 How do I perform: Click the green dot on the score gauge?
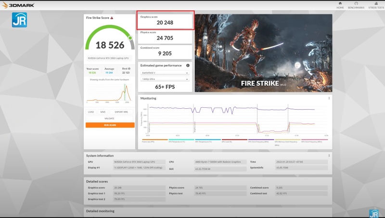click(130, 38)
